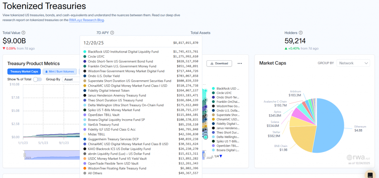
Task: Click the Spiko US T-Bills... legend entry
Action: pyautogui.click(x=225, y=141)
